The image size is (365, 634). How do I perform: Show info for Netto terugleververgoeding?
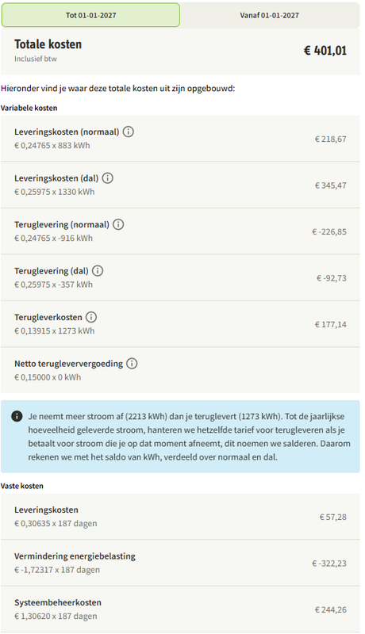click(132, 364)
